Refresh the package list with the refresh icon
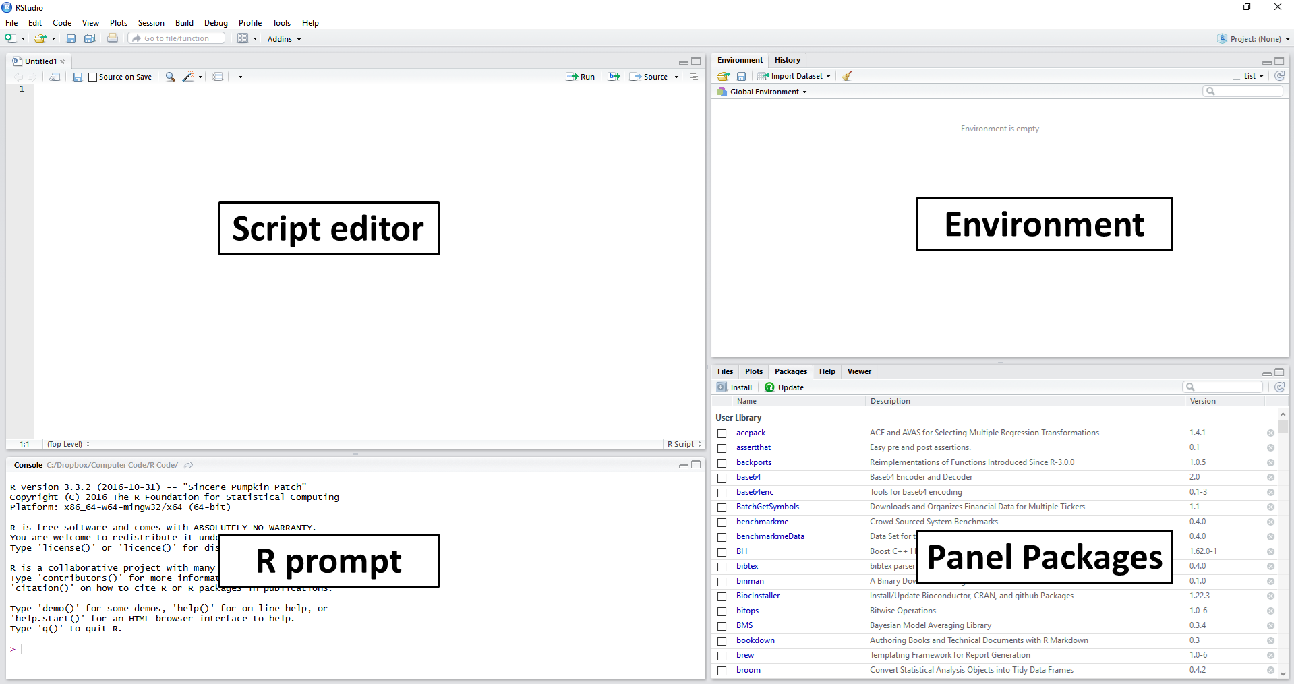 (1279, 387)
